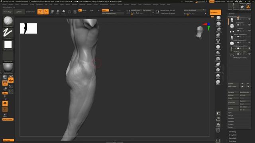Image resolution: width=255 pixels, height=143 pixels.
Task: Activate the Edit mode button
Action: point(40,12)
